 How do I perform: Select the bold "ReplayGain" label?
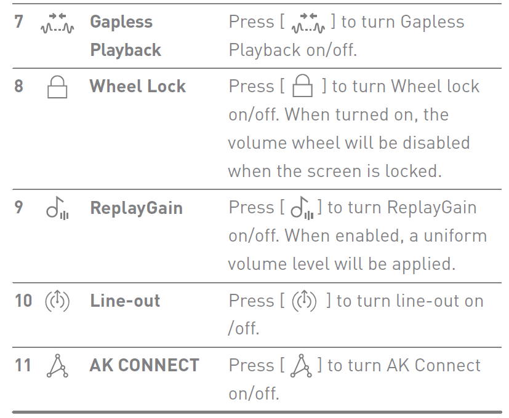click(x=137, y=208)
